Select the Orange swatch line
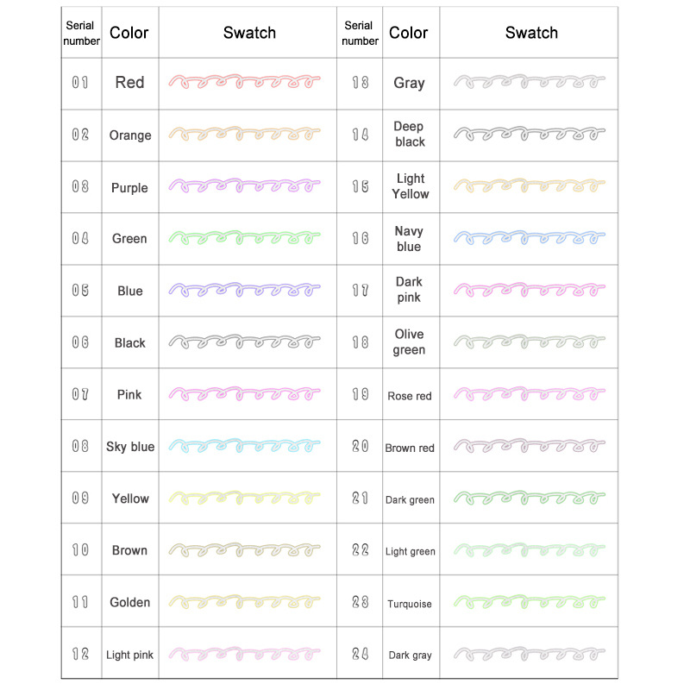 point(245,135)
